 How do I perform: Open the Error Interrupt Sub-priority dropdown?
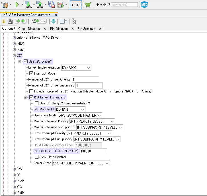click(97, 139)
